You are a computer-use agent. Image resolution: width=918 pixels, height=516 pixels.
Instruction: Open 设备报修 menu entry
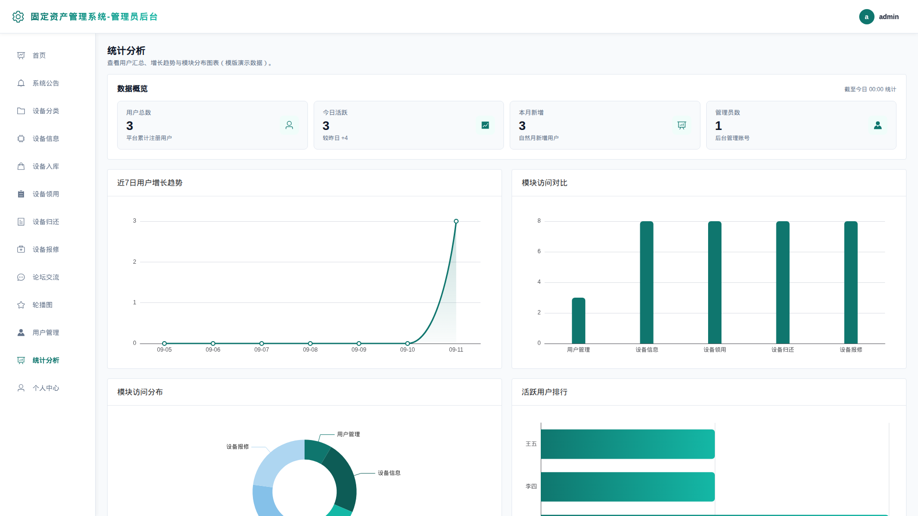point(48,249)
